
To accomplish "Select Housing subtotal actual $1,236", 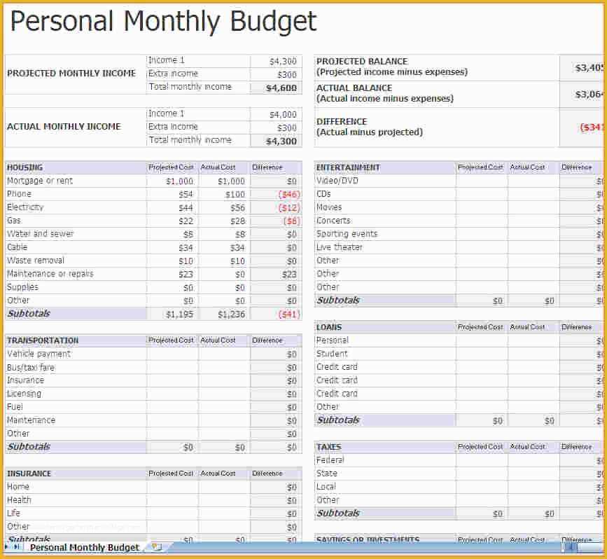I will tap(224, 314).
